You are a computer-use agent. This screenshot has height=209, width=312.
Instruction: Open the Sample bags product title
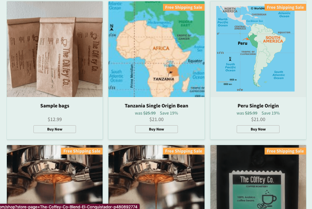coord(55,105)
